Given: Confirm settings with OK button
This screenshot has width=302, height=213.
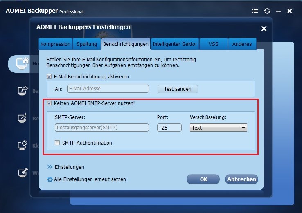Looking at the screenshot, I should point(203,179).
